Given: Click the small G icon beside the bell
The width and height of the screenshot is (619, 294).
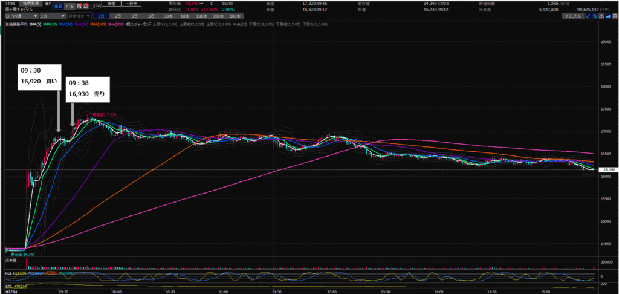Looking at the screenshot, I should 91,6.
